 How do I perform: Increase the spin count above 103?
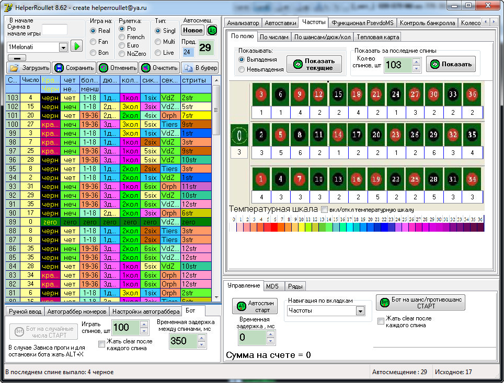pyautogui.click(x=416, y=62)
